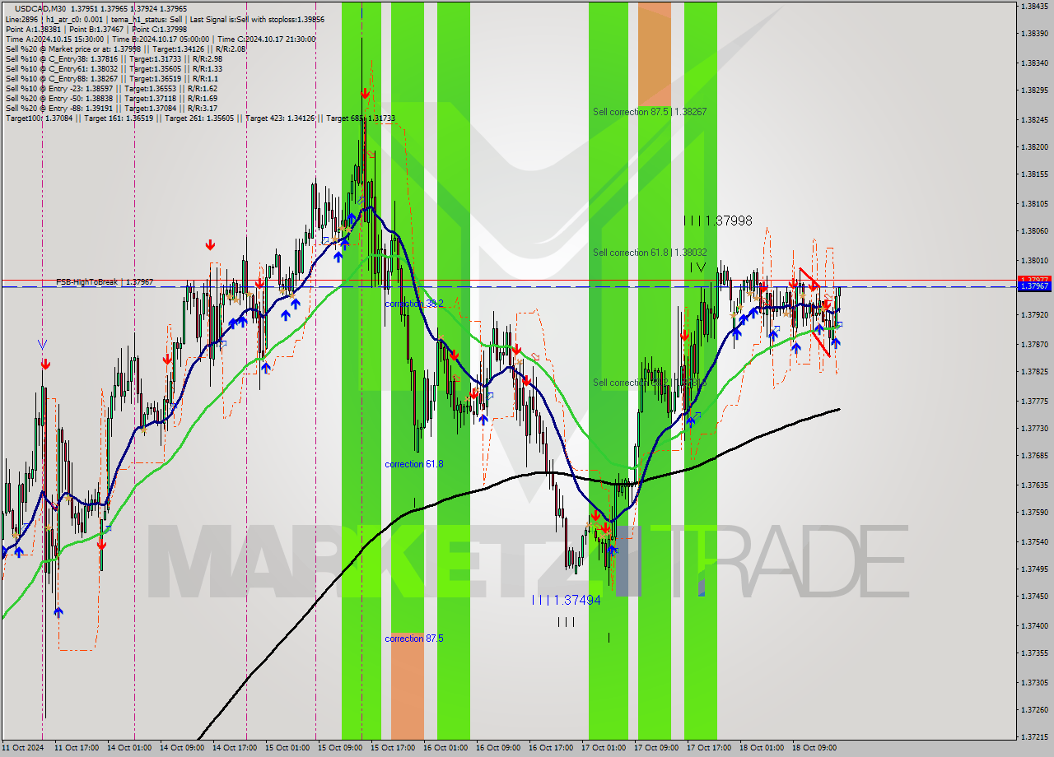Click the C_Entry38: 1.37816 sell line
Screen dimensions: 1054x757
pyautogui.click(x=114, y=58)
